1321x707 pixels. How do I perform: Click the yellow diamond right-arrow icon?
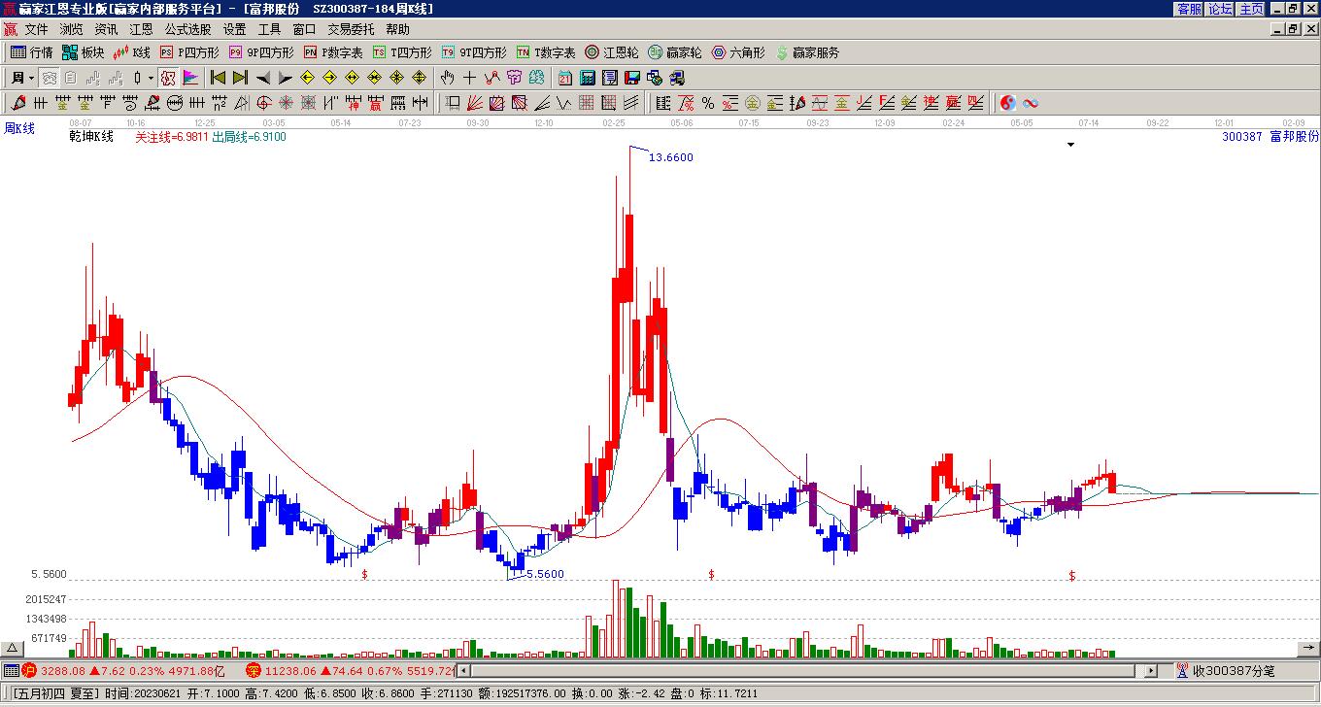329,78
